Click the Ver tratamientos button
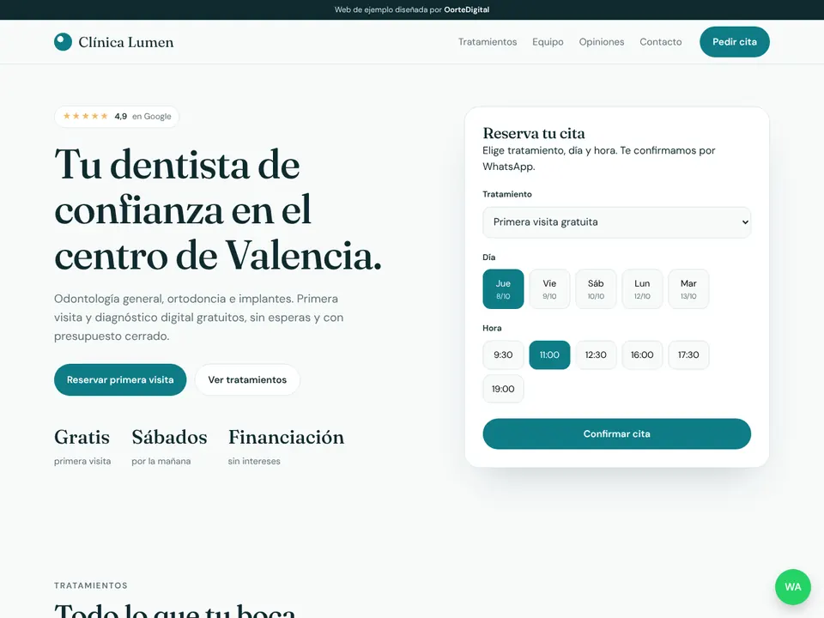Screen dimensions: 824x618 click(247, 380)
